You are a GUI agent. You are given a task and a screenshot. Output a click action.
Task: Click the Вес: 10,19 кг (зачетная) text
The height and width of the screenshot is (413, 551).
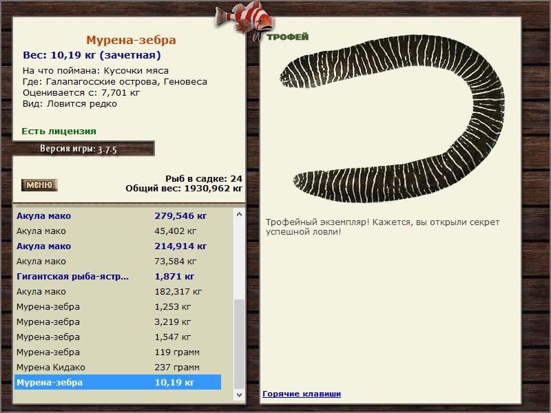coord(92,55)
